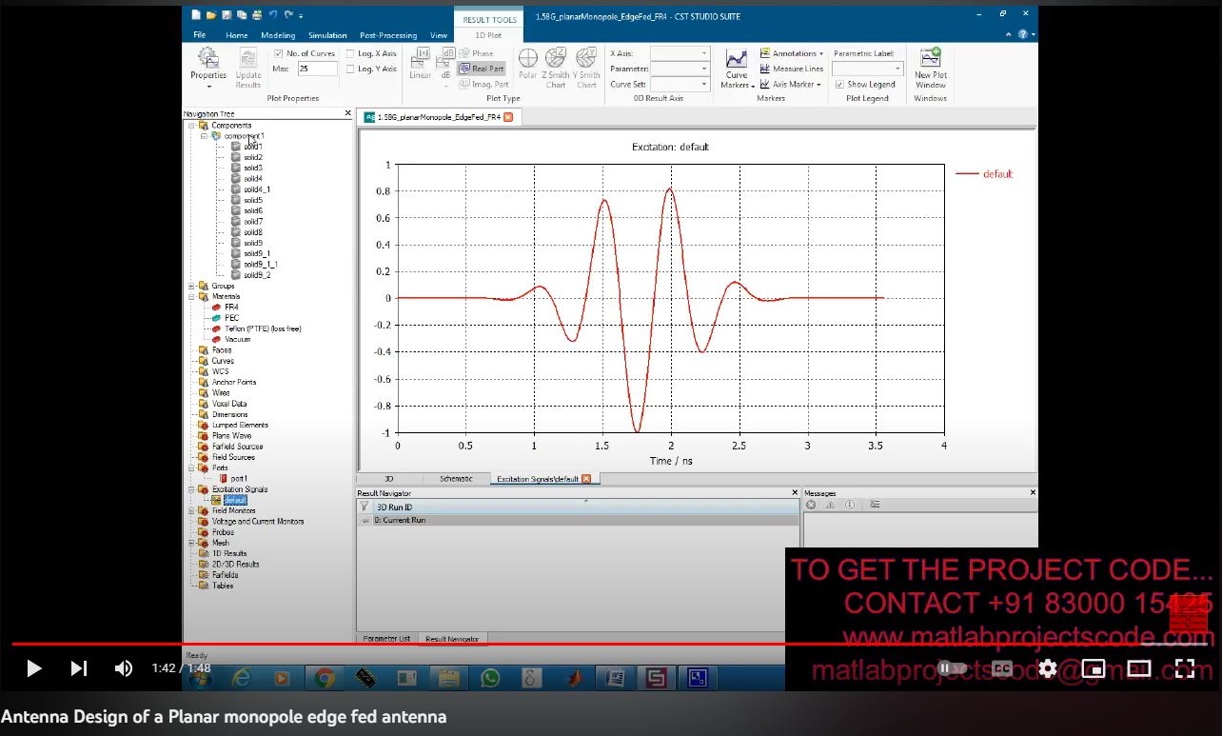
Task: Open the Annotations dropdown menu
Action: click(792, 53)
